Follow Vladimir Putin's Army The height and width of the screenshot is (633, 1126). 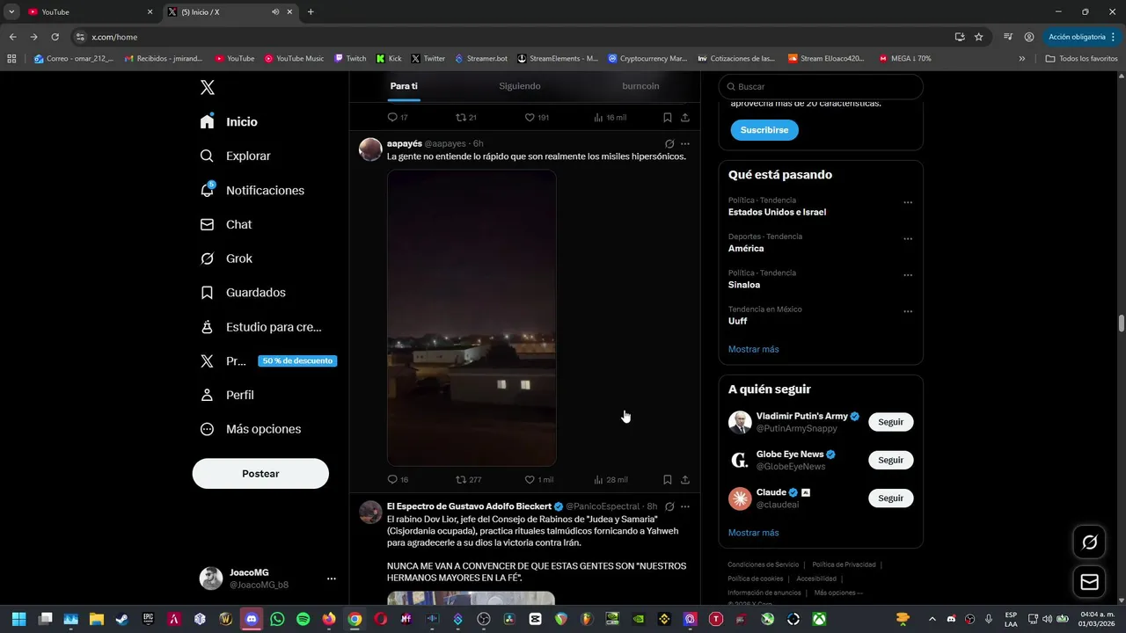pos(890,422)
